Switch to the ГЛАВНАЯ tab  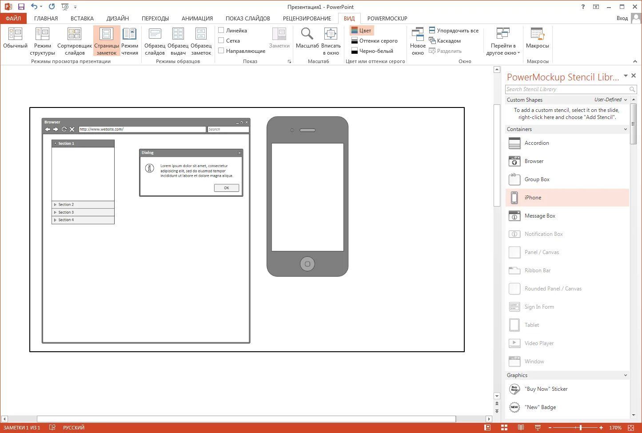46,18
